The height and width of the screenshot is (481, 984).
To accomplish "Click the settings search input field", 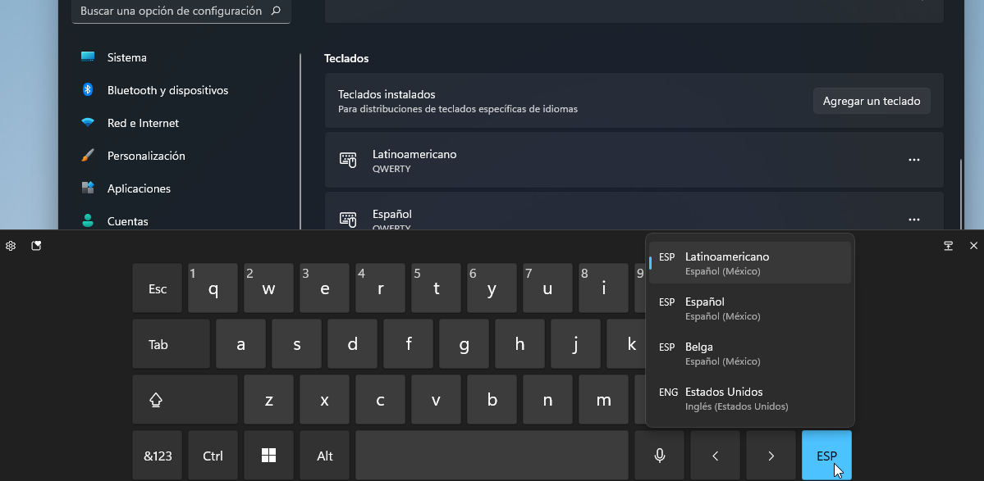I will pos(181,11).
